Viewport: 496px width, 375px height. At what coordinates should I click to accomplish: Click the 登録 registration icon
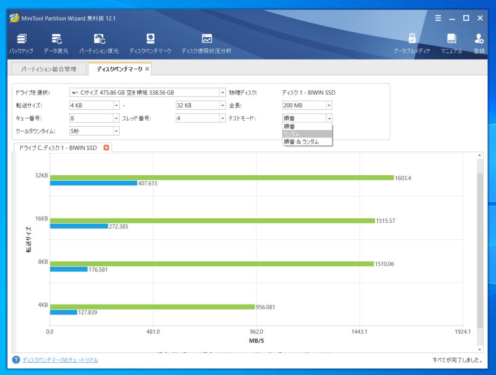pyautogui.click(x=479, y=43)
